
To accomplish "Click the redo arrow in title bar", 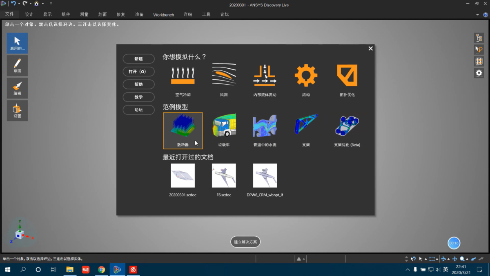I will pyautogui.click(x=25, y=3).
